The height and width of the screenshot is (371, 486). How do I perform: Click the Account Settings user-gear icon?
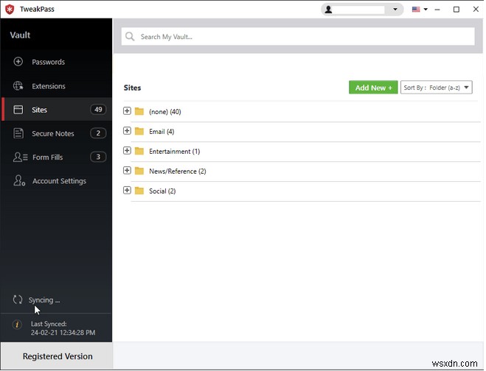coord(19,180)
